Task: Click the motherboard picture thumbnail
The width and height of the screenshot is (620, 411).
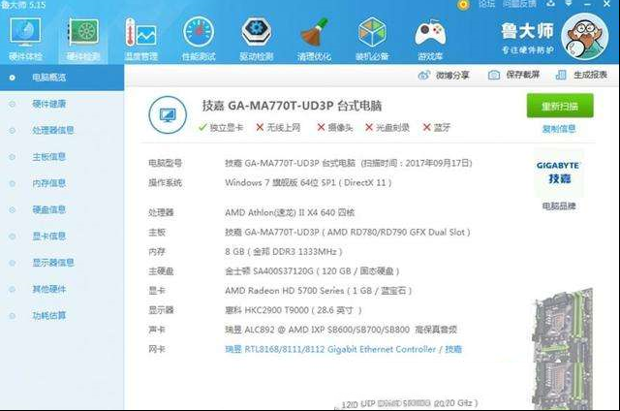Action: (561, 348)
